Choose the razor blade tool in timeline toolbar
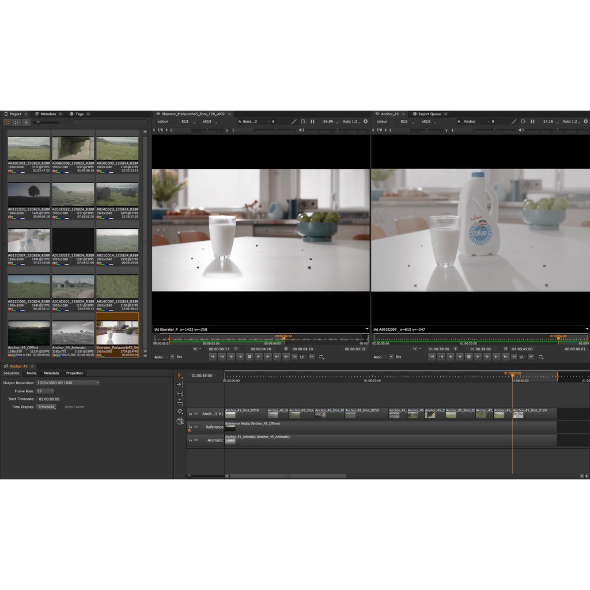Image resolution: width=590 pixels, height=590 pixels. click(x=180, y=411)
